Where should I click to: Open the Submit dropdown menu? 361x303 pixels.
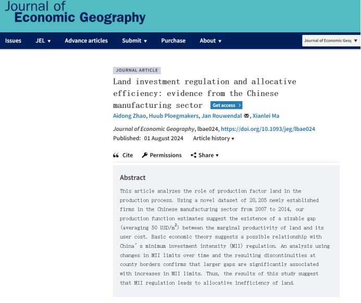[134, 41]
